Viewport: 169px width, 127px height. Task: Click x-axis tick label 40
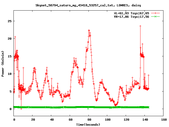tap(52, 120)
